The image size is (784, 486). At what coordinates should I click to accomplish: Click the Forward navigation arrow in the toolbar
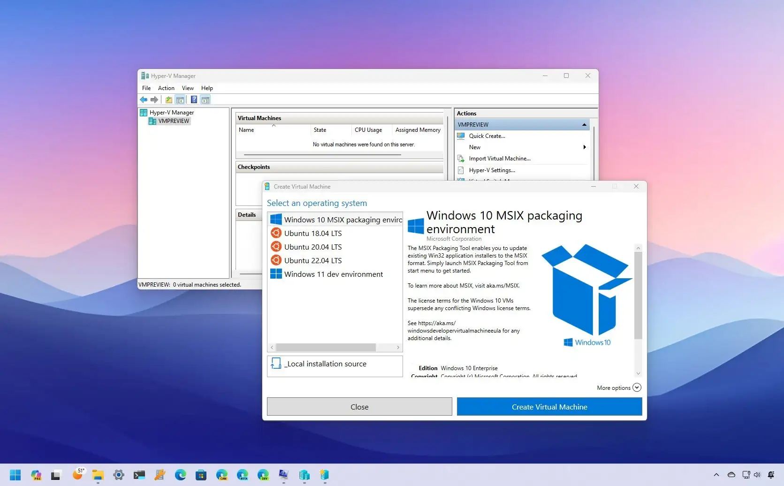pyautogui.click(x=154, y=99)
